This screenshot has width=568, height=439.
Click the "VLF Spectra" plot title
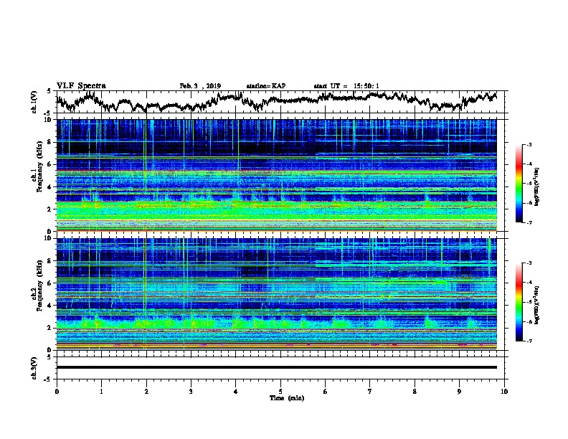click(x=81, y=86)
